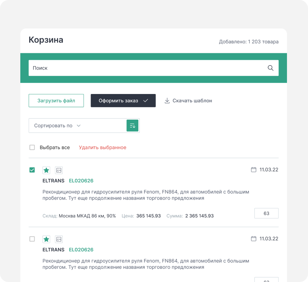Click quantity field showing 63
Screen dimensions: 308x282
point(266,213)
